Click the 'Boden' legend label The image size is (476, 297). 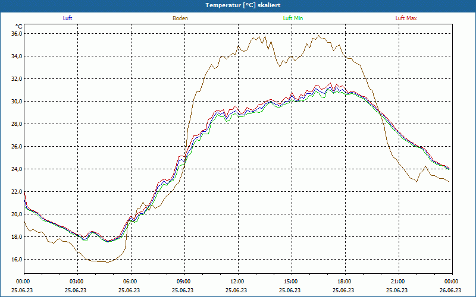coord(180,18)
